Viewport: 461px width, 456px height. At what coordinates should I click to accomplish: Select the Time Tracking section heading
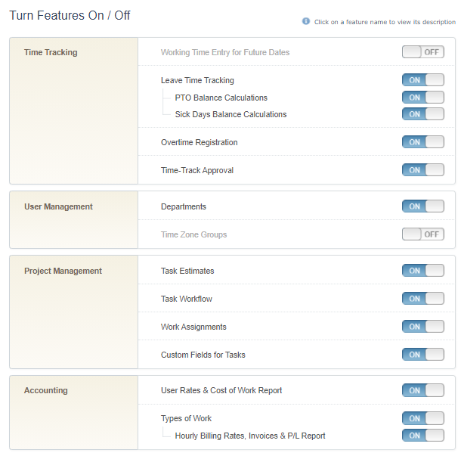[x=51, y=52]
